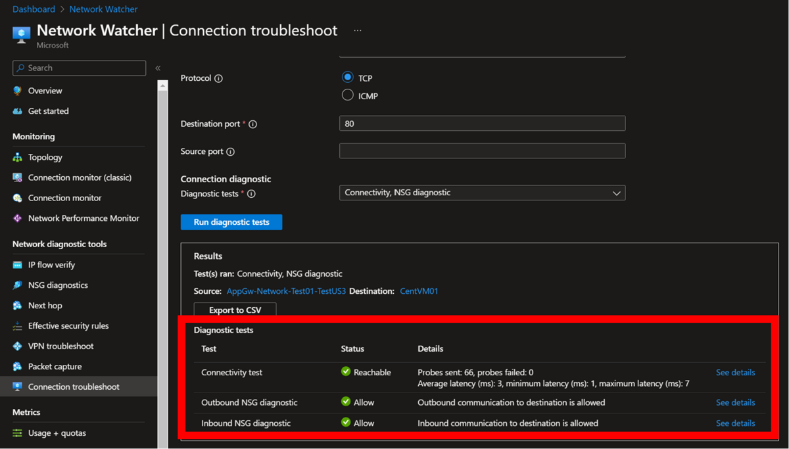Click the magnifier icon in Search box
This screenshot has height=449, width=789.
tap(20, 68)
